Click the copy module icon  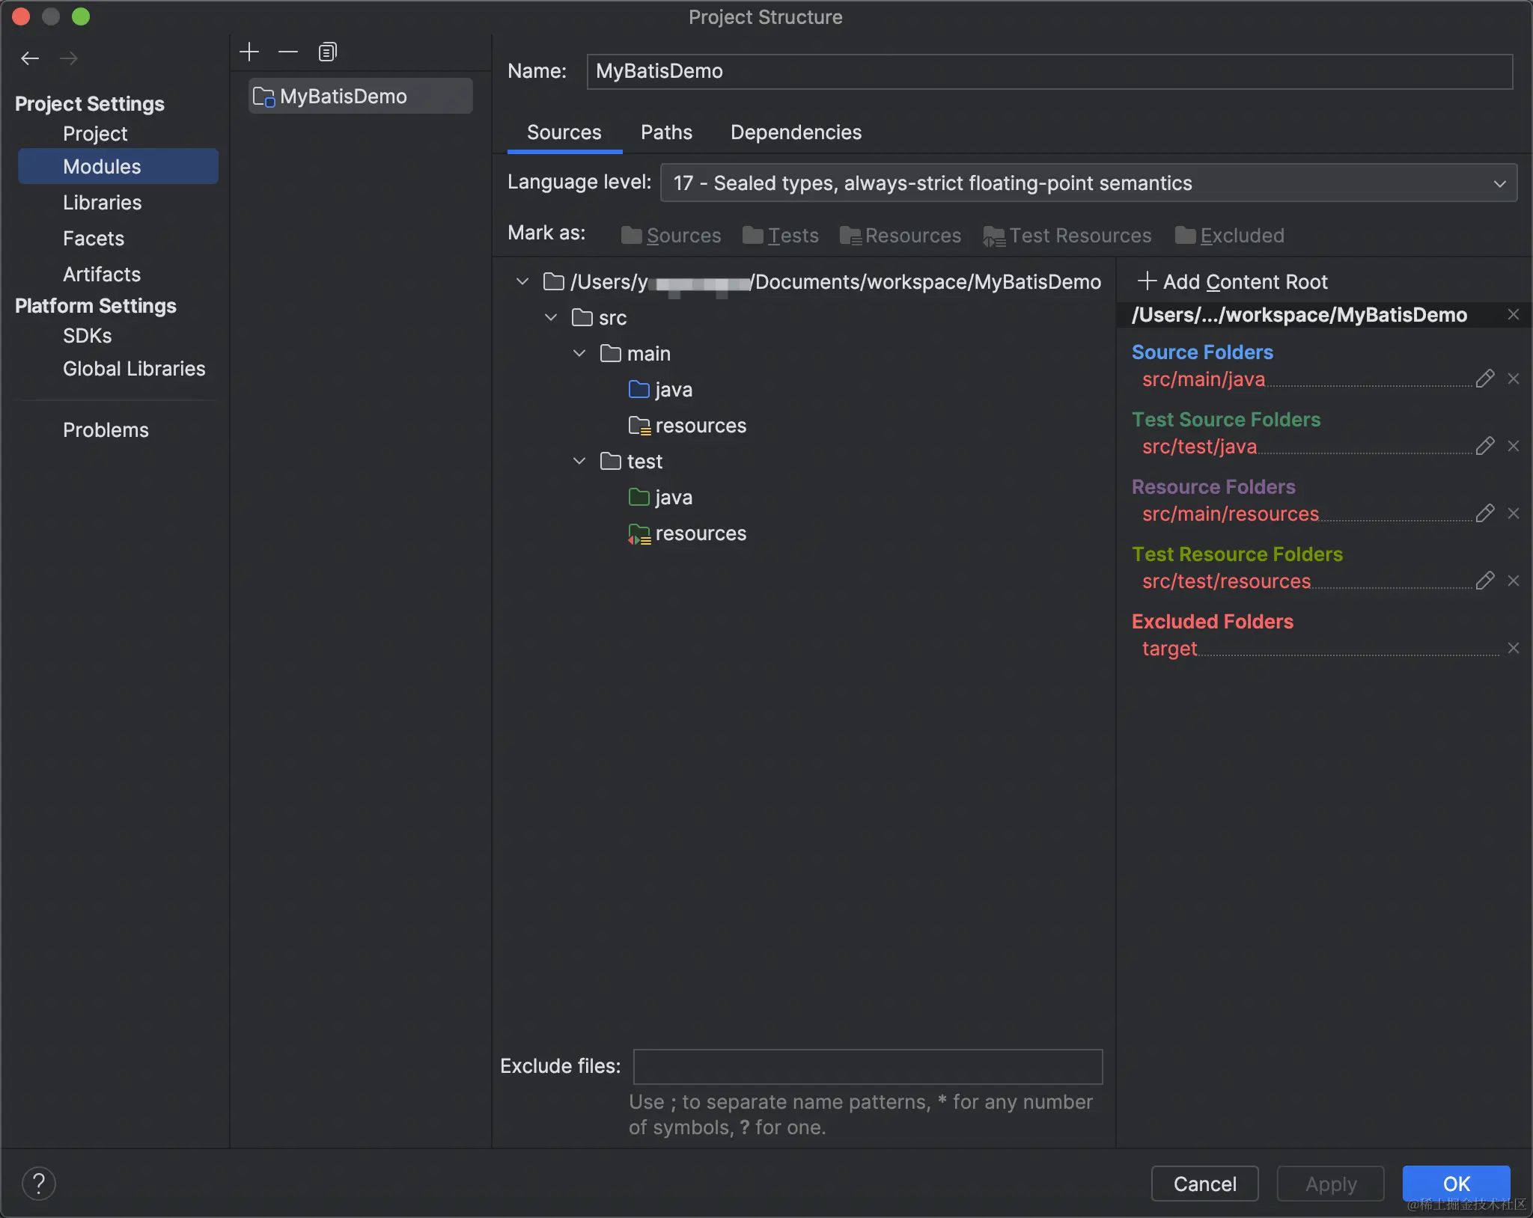click(x=327, y=52)
